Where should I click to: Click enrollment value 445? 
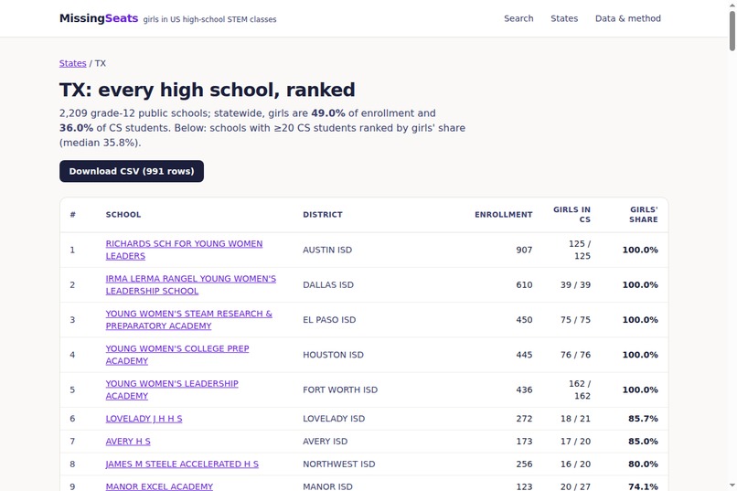pyautogui.click(x=524, y=355)
